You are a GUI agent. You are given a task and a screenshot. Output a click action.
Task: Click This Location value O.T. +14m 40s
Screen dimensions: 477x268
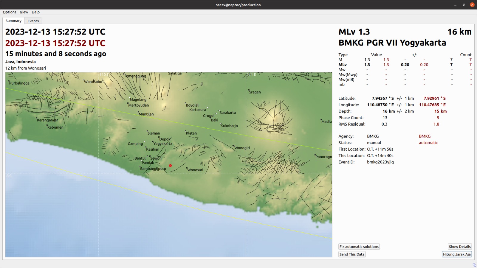coord(380,155)
